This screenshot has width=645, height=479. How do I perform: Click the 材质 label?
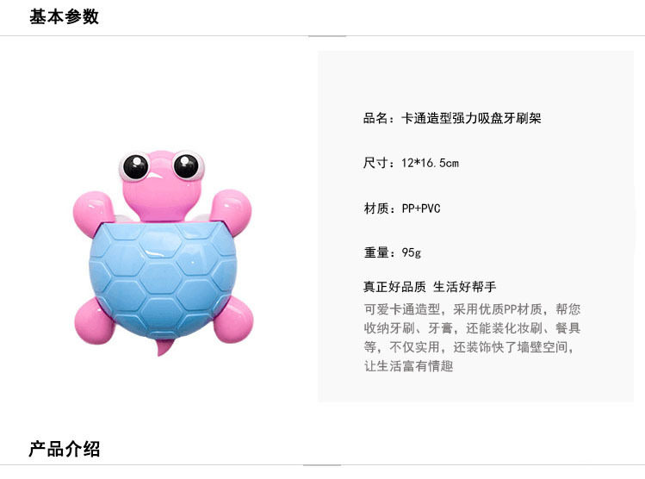coord(376,208)
